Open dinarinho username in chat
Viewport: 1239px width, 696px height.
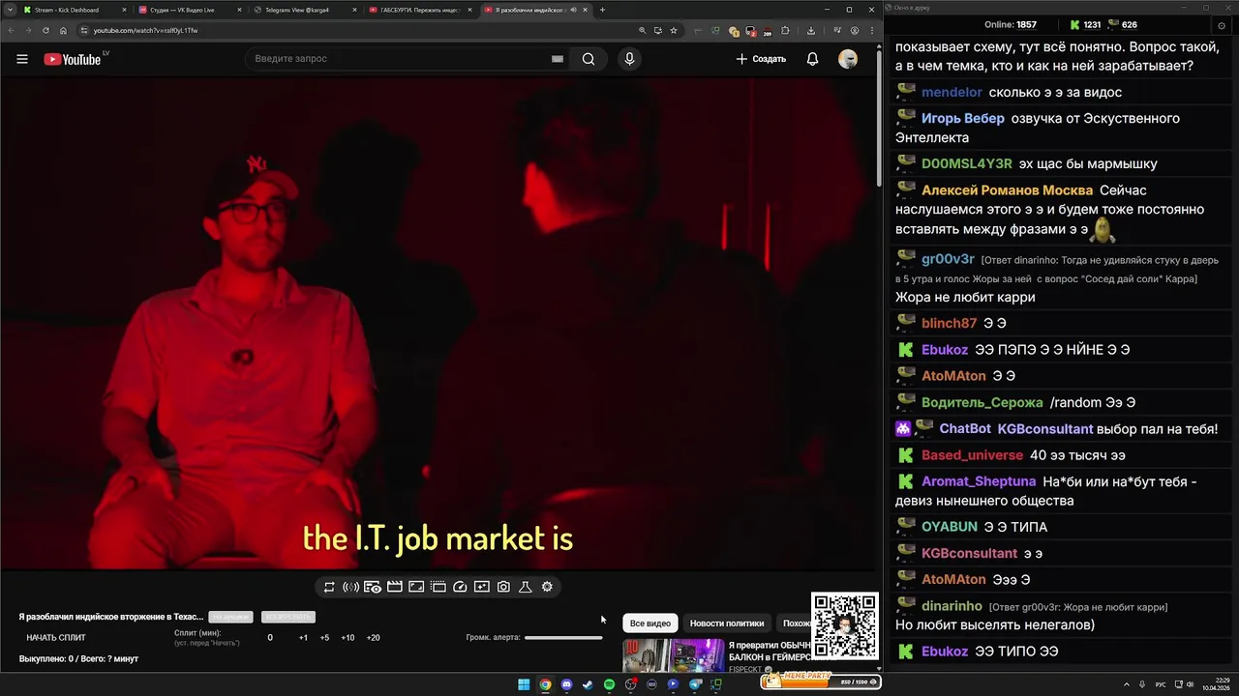(952, 606)
